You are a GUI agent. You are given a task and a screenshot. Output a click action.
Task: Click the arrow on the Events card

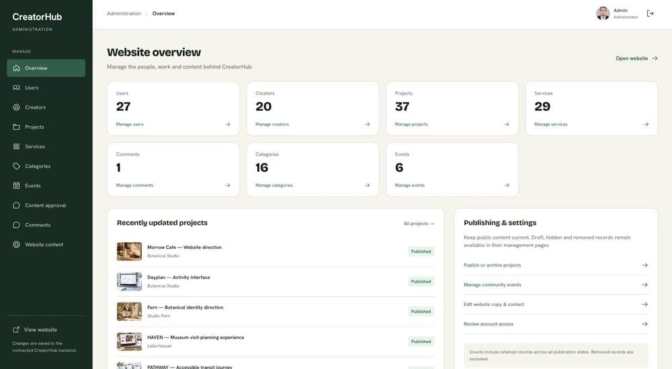point(507,185)
